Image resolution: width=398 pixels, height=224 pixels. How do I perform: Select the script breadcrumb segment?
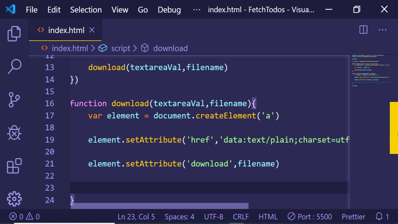(121, 48)
